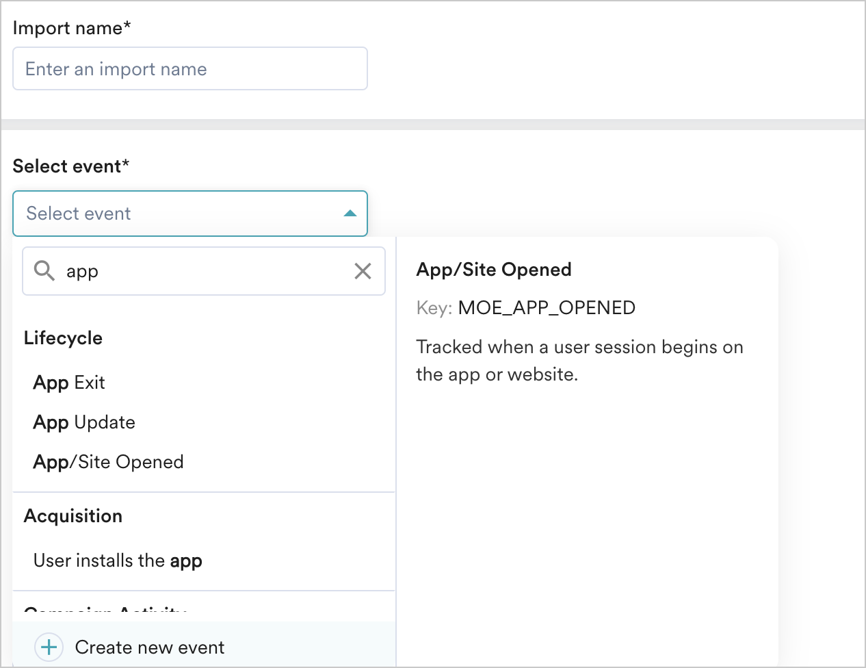Collapse the Select event dropdown arrow

click(x=350, y=214)
